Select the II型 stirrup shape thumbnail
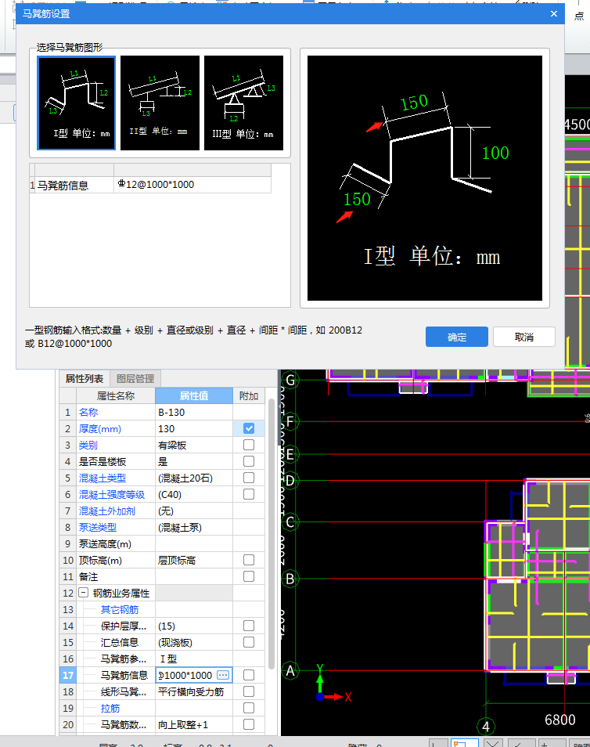This screenshot has width=590, height=747. pos(160,103)
